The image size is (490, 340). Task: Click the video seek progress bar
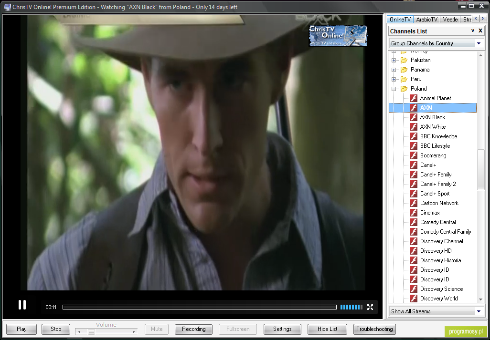199,307
